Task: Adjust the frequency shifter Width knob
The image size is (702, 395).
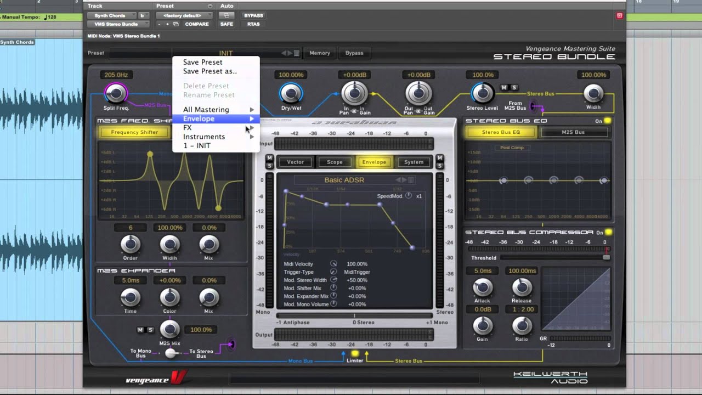Action: click(169, 244)
